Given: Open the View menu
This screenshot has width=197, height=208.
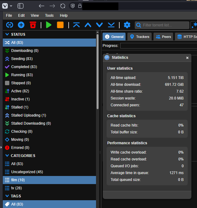Looking at the screenshot, I should [x=35, y=16].
